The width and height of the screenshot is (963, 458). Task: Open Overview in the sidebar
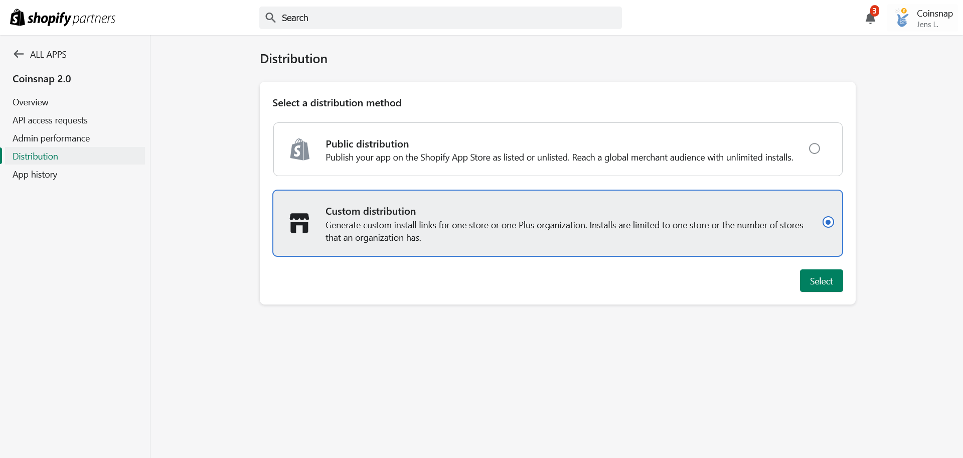click(x=31, y=102)
